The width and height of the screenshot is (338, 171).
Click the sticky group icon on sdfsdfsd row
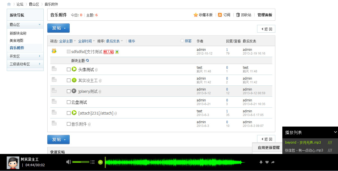(x=54, y=51)
